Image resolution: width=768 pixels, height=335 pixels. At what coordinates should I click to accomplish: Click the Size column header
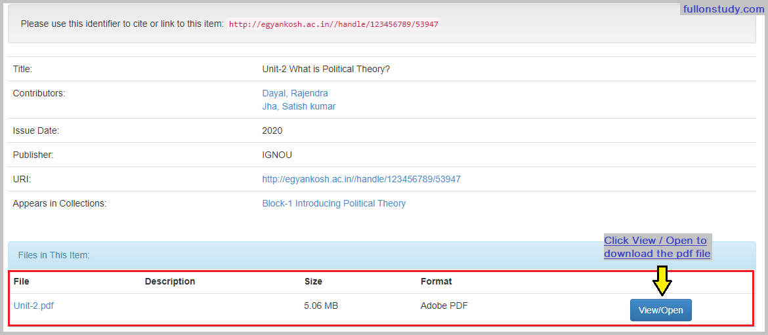pyautogui.click(x=314, y=281)
